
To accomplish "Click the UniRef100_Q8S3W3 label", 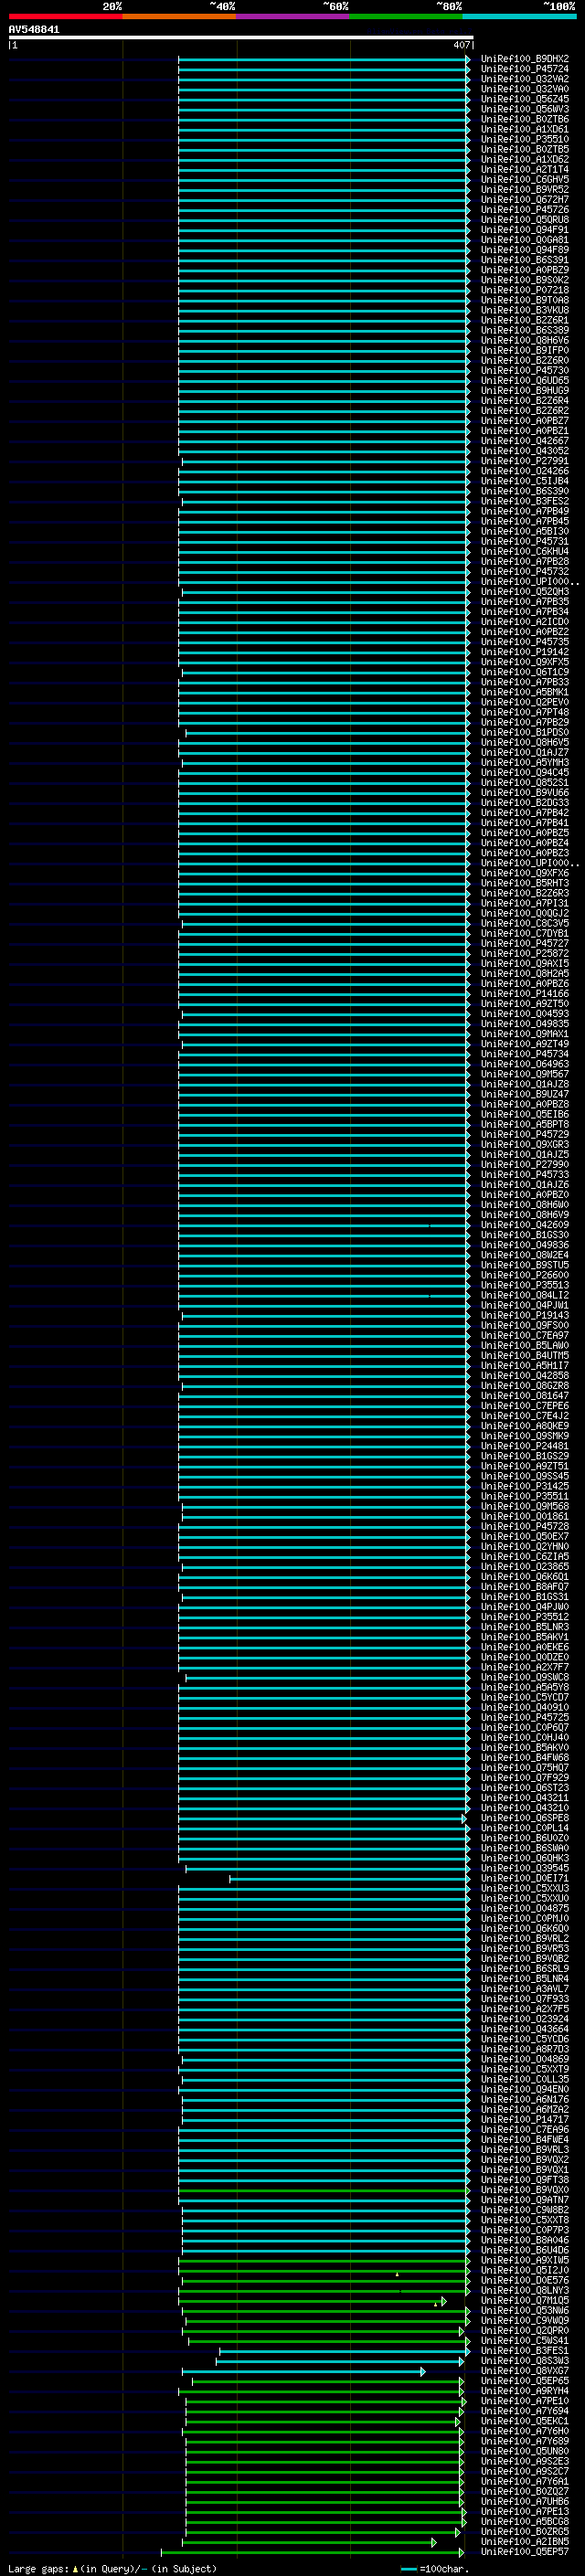I will click(524, 2361).
